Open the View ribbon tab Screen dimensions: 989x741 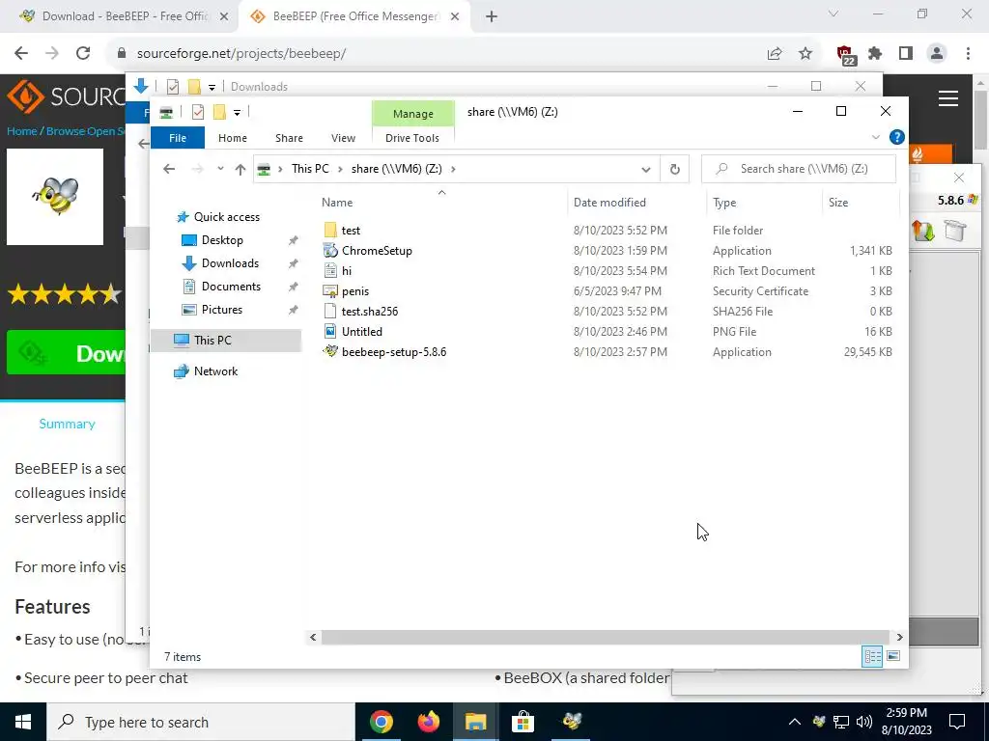point(343,138)
